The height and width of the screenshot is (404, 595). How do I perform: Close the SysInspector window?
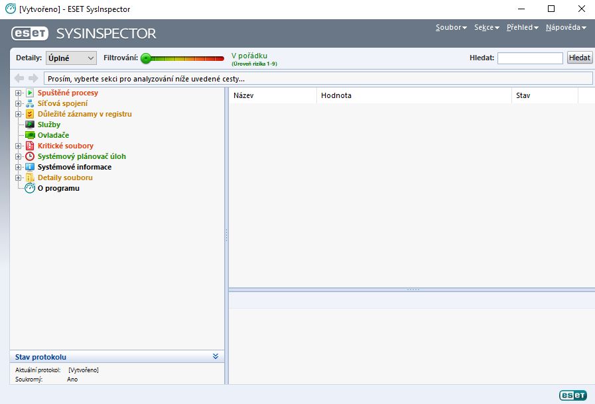point(581,9)
